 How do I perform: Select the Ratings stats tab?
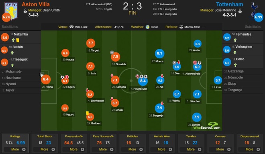pos(15,143)
